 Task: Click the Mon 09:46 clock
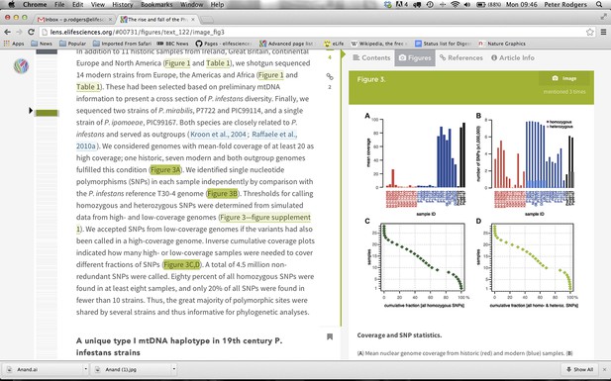coord(521,5)
